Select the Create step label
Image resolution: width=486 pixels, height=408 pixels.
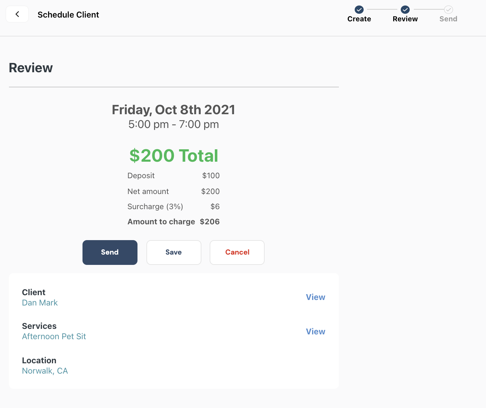click(359, 19)
